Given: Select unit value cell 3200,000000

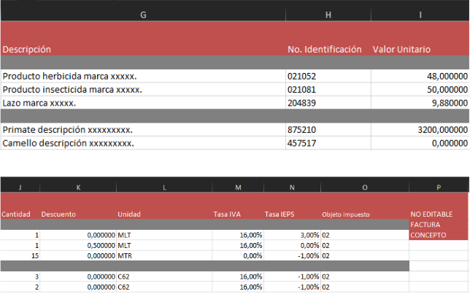Looking at the screenshot, I should 420,129.
